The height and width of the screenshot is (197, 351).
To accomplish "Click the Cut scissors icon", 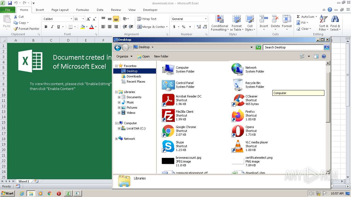I will point(16,17).
